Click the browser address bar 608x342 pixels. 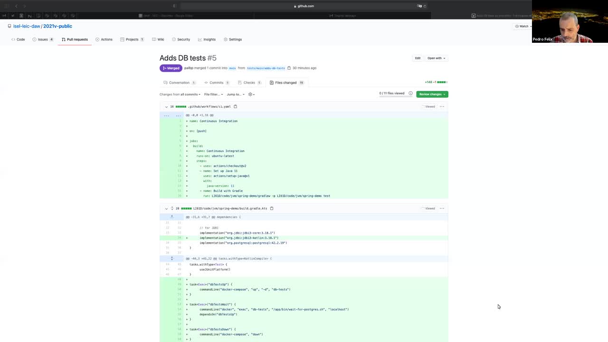304,6
